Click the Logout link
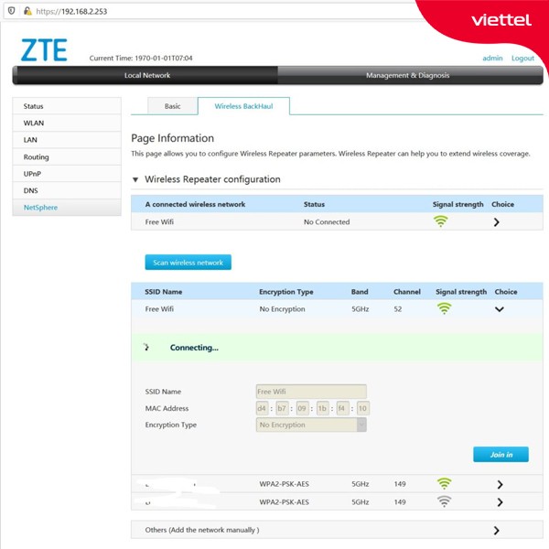Screen dimensions: 549x549 [522, 59]
